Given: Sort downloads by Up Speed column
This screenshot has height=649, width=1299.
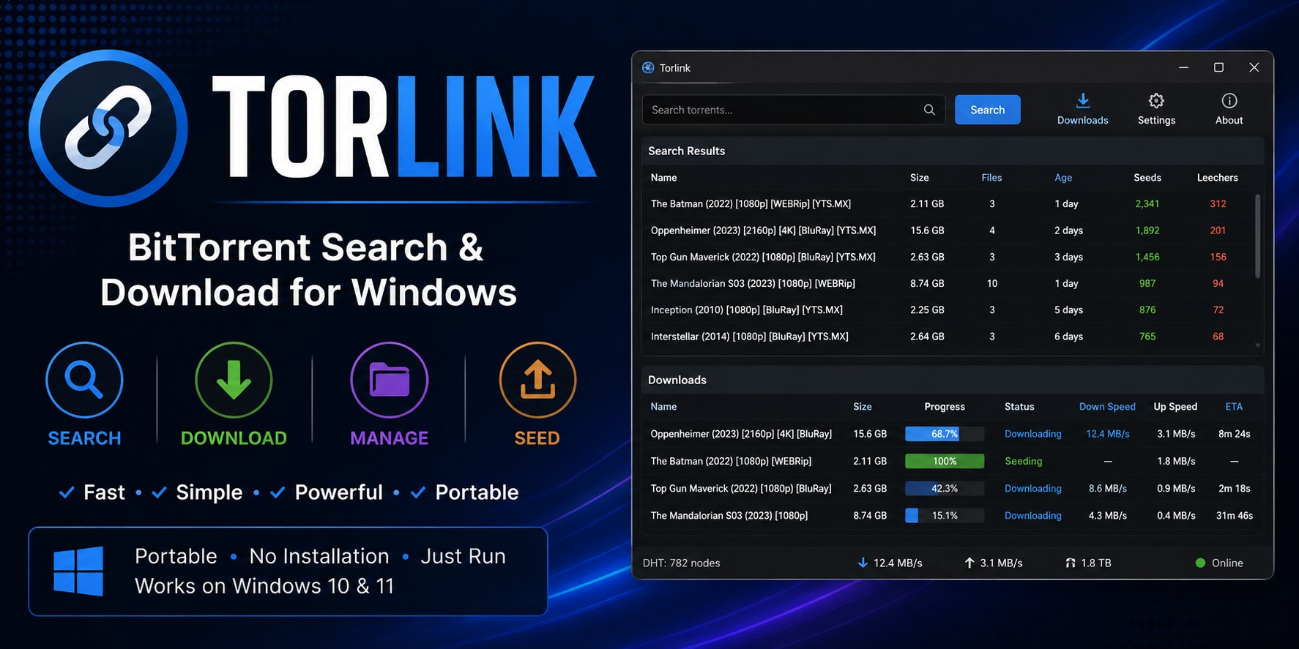Looking at the screenshot, I should pos(1175,407).
